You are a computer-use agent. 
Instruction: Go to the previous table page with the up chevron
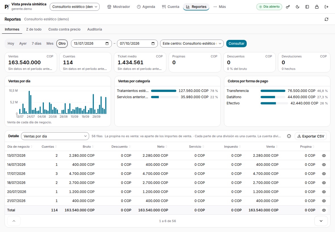pyautogui.click(x=14, y=221)
